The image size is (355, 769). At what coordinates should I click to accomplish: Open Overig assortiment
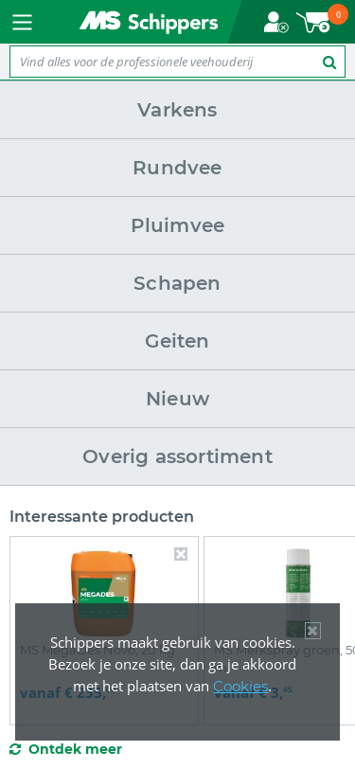tap(178, 457)
